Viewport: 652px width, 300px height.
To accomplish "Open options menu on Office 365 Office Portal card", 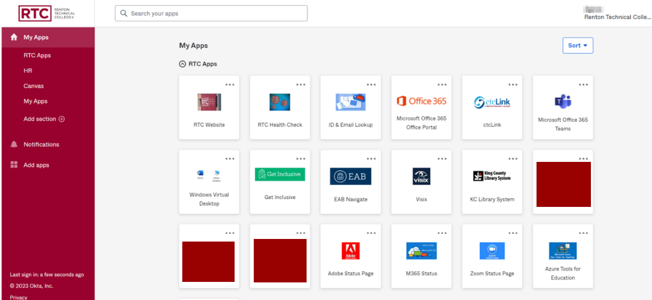I will pos(442,85).
